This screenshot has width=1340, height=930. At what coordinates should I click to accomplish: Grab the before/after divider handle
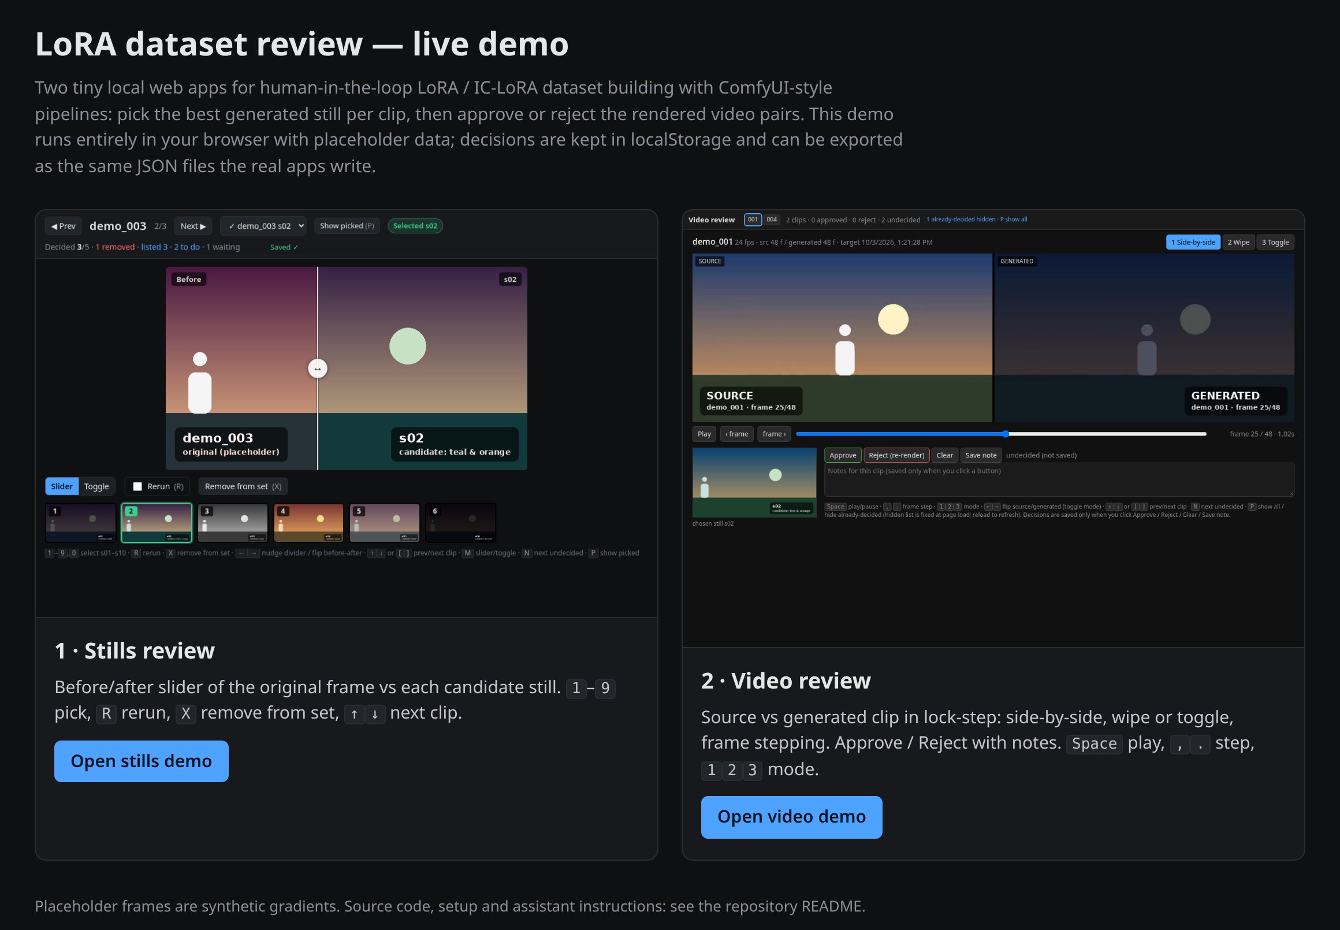click(318, 369)
